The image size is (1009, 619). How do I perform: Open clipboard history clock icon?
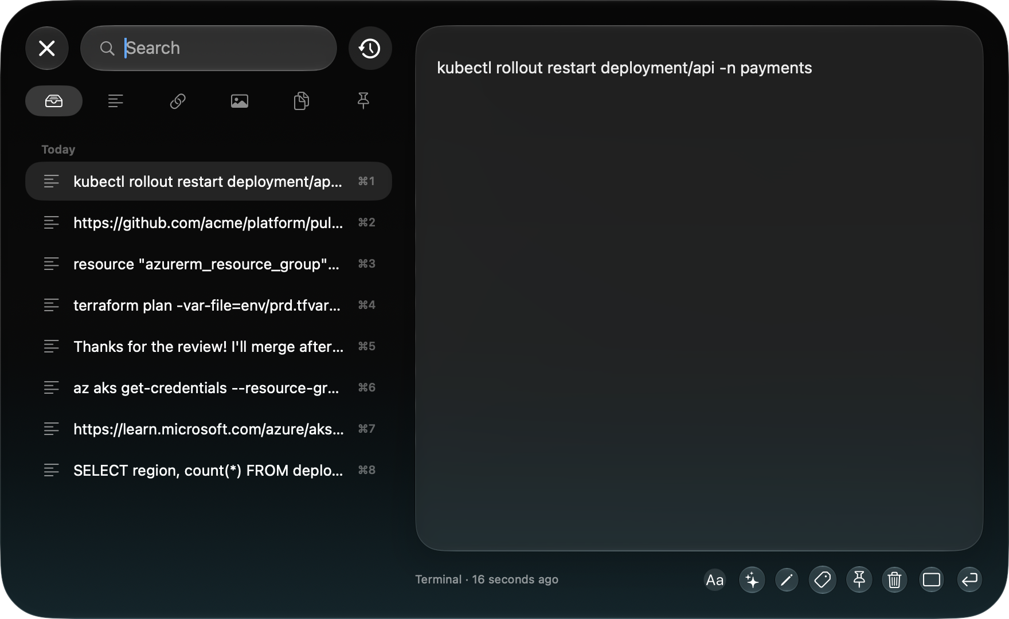tap(370, 48)
